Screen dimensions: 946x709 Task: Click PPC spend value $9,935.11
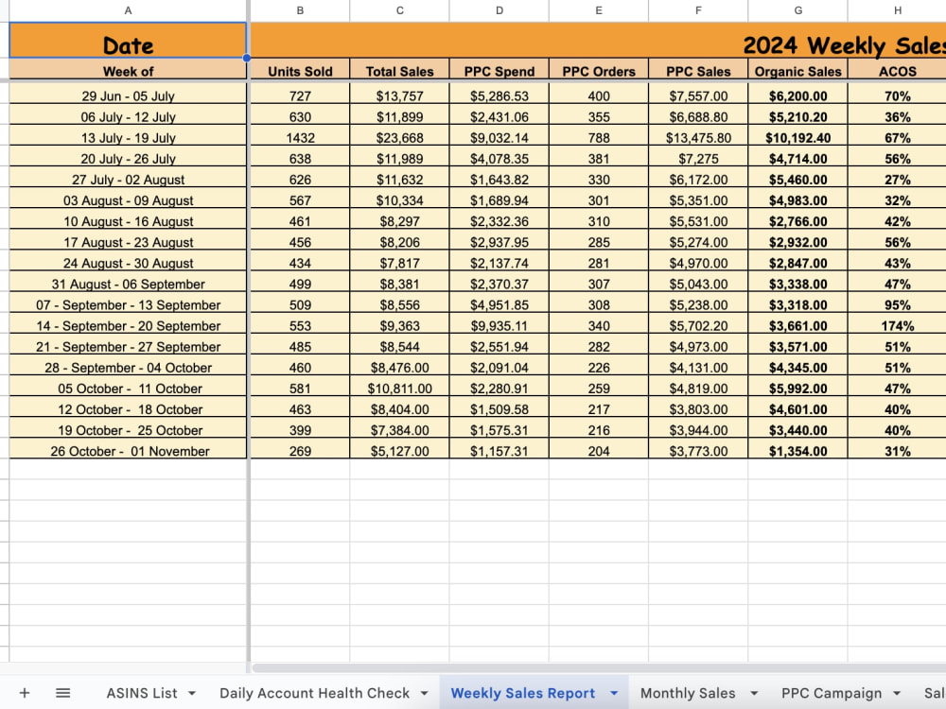[499, 325]
